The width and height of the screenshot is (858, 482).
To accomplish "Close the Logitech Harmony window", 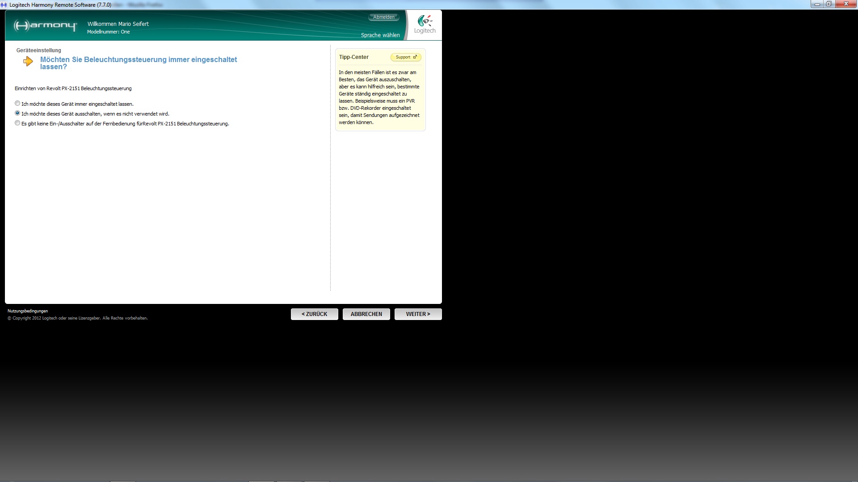I will (845, 4).
